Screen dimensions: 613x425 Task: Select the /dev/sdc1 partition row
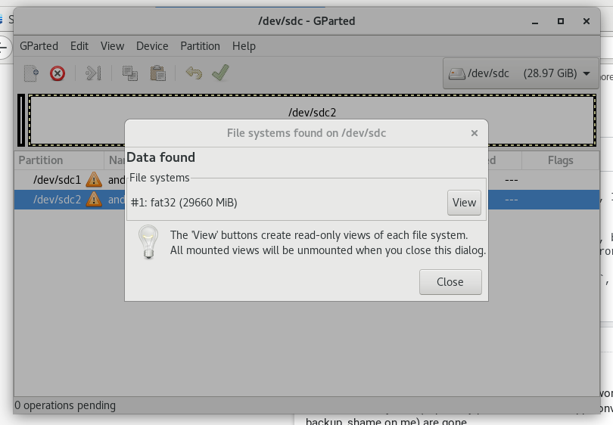pos(306,180)
